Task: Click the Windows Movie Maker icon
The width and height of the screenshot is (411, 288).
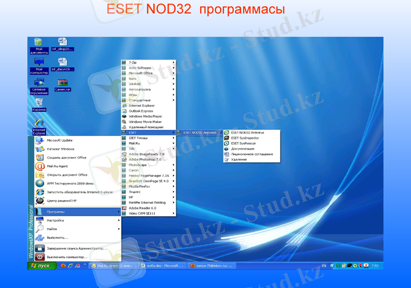Action: pyautogui.click(x=124, y=122)
